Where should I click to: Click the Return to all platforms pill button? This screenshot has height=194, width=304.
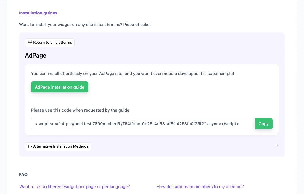[x=50, y=42]
